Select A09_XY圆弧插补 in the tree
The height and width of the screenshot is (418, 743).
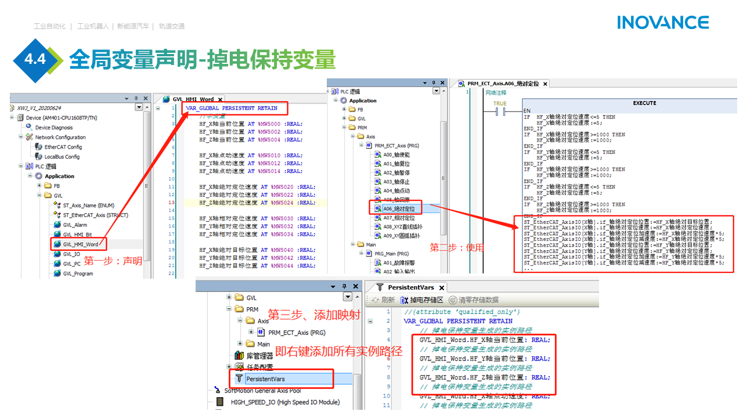401,236
